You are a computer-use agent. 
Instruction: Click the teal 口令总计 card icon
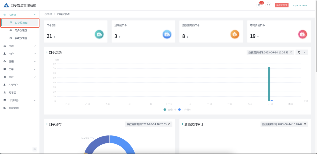pos(99,34)
